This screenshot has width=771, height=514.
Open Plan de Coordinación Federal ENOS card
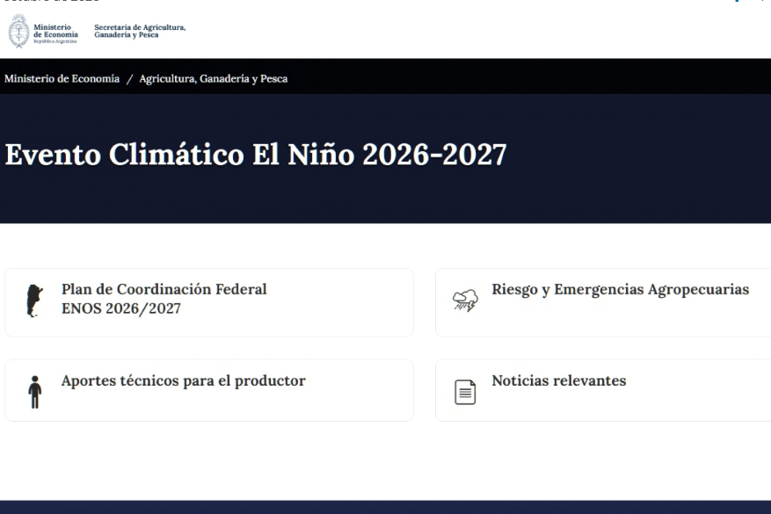[x=209, y=303]
